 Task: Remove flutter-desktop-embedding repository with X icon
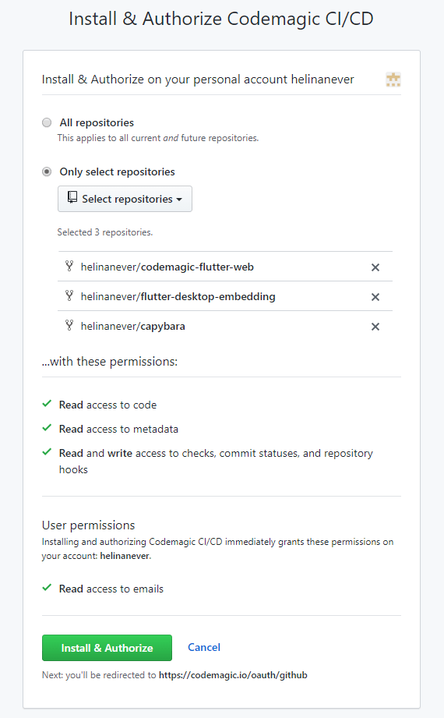(x=375, y=297)
